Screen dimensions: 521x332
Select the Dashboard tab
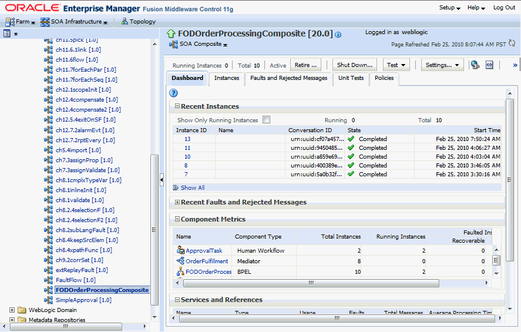coord(187,78)
